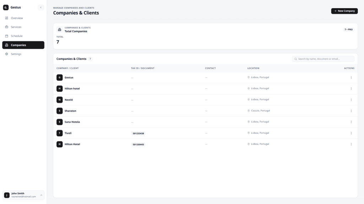Go to Services in the sidebar
Viewport: 364px width, 204px height.
(x=23, y=27)
